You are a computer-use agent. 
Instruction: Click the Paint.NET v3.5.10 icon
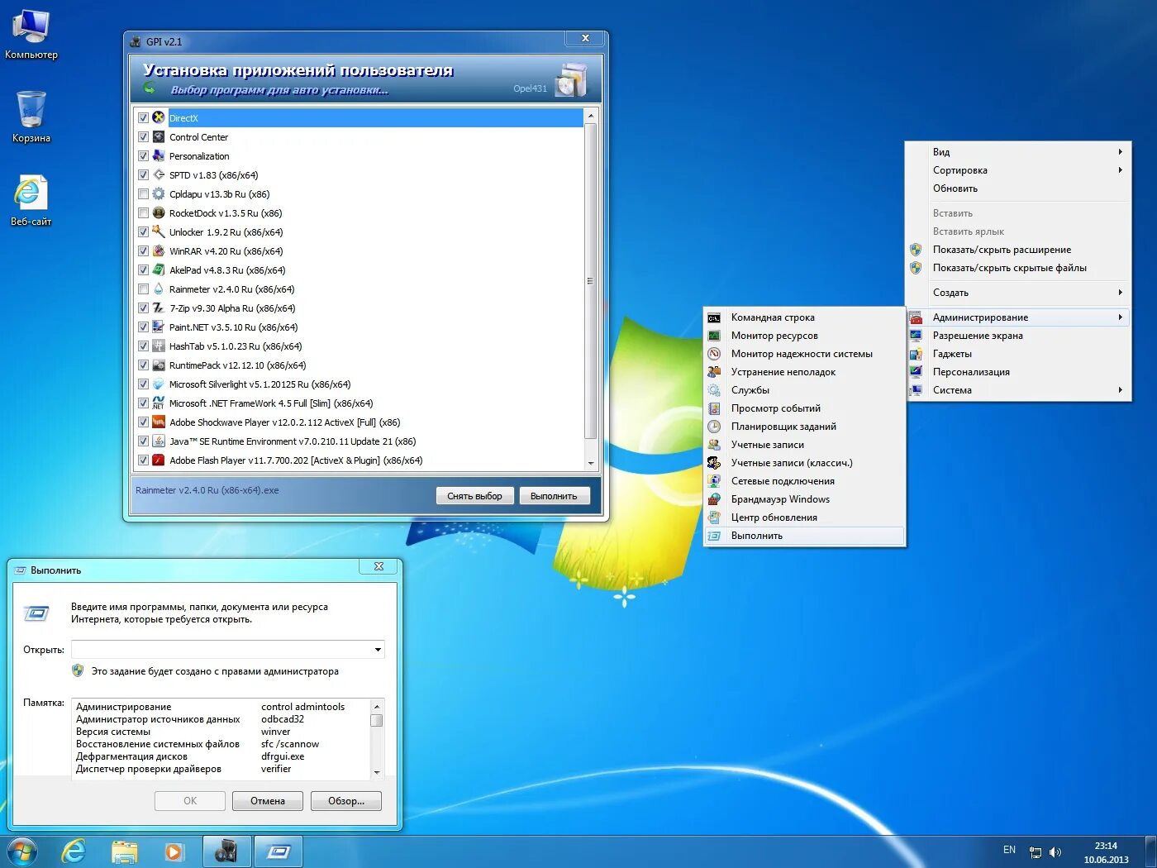pyautogui.click(x=159, y=327)
